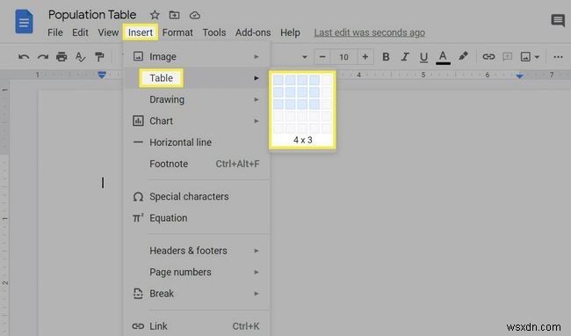Open the comment history icon
Image resolution: width=571 pixels, height=336 pixels.
pos(558,20)
